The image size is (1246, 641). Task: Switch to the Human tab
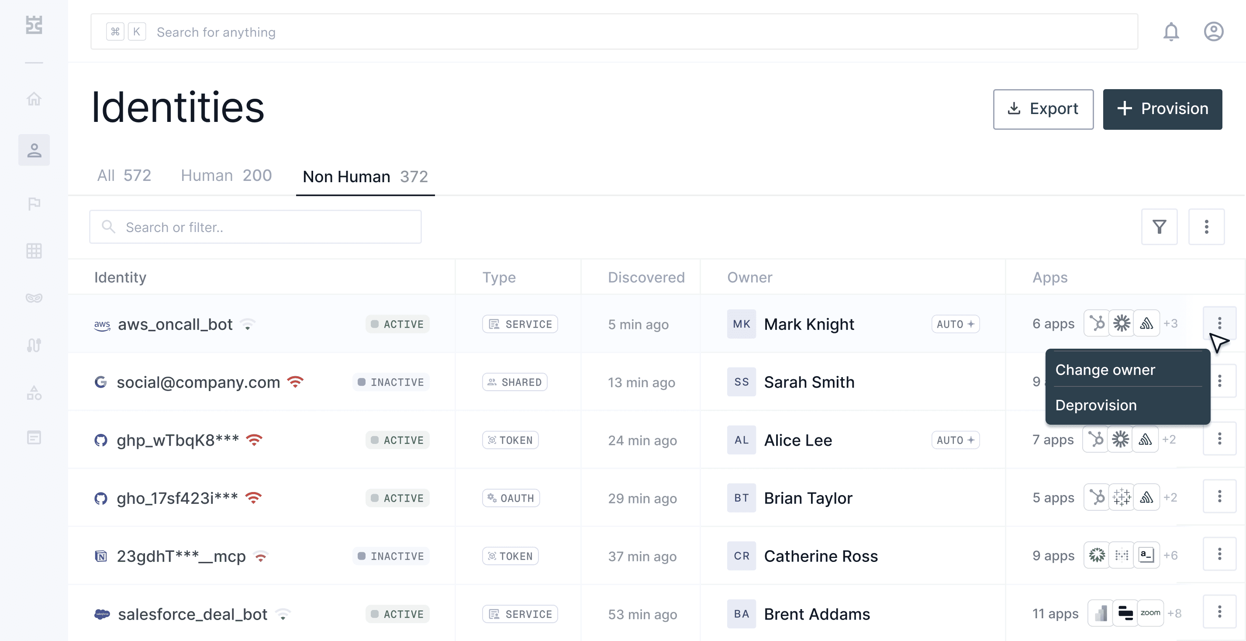(226, 176)
